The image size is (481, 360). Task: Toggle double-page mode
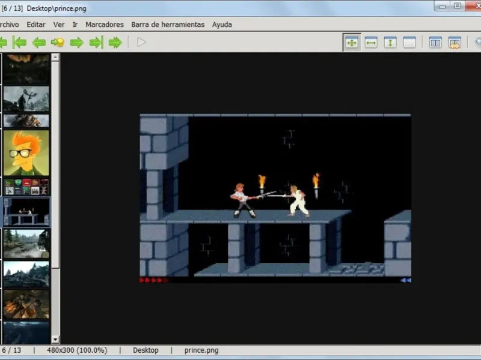(x=435, y=43)
